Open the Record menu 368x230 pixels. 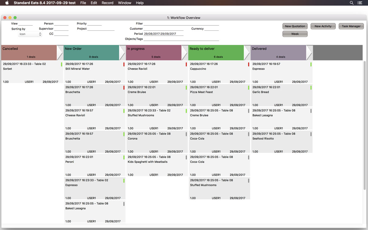click(107, 3)
